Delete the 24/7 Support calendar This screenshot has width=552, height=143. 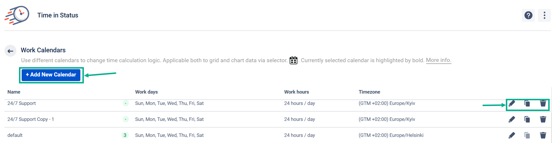pos(543,103)
